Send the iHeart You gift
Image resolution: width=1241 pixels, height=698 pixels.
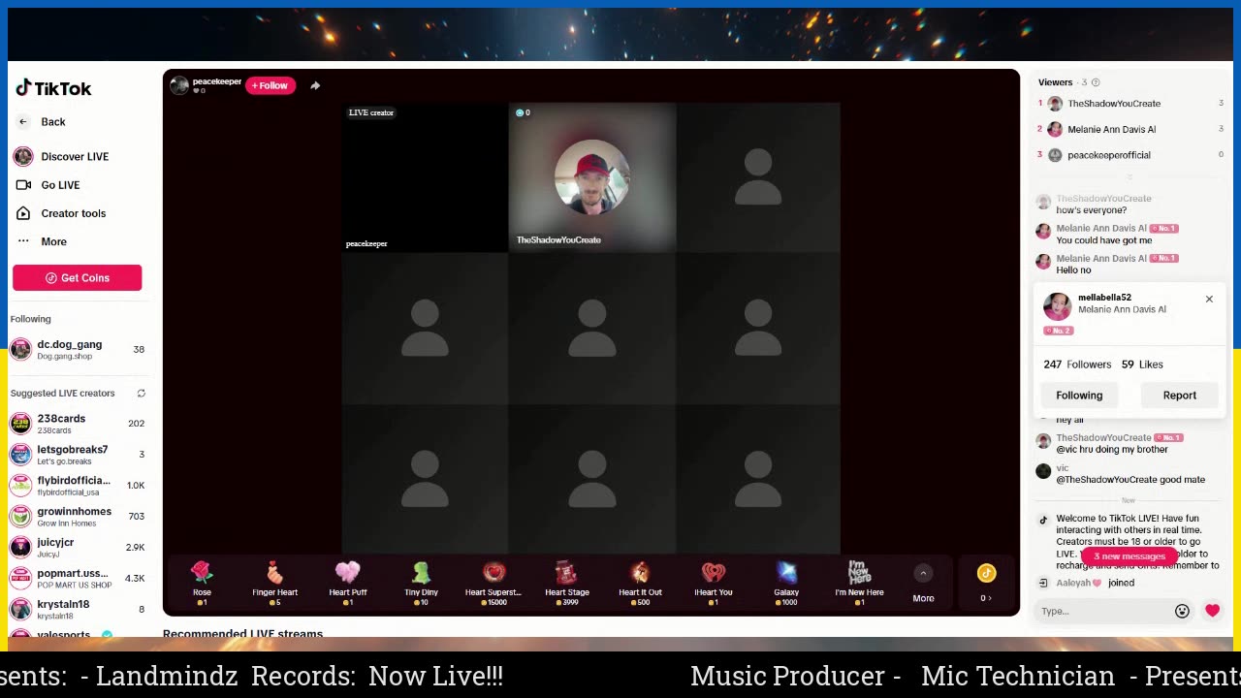[x=714, y=583]
